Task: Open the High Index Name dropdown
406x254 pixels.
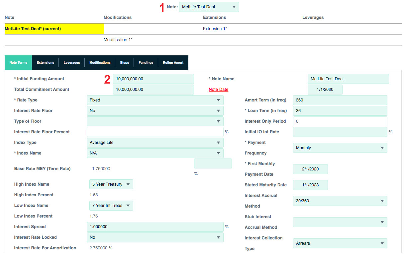Action: coord(111,184)
